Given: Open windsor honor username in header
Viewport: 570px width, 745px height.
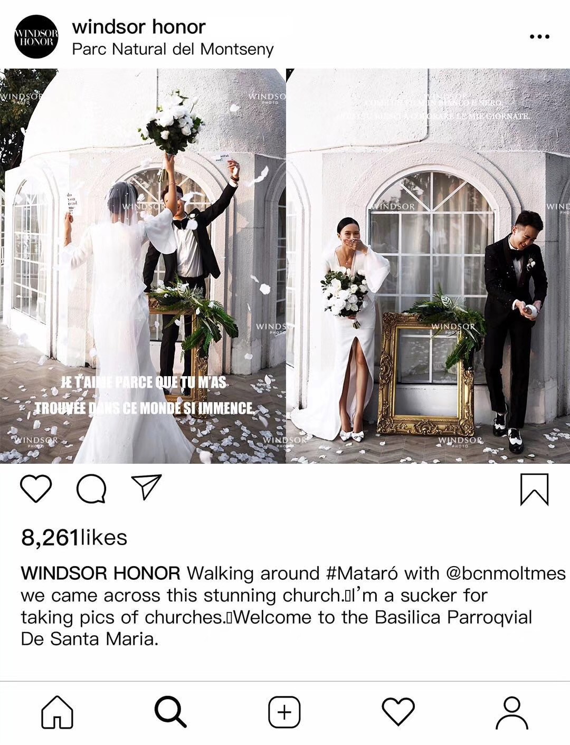Looking at the screenshot, I should (139, 26).
